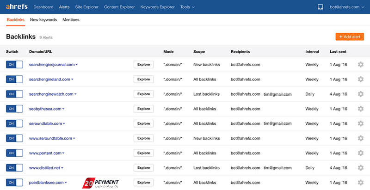Open the notifications inbox icon
The width and height of the screenshot is (370, 190).
click(x=320, y=7)
